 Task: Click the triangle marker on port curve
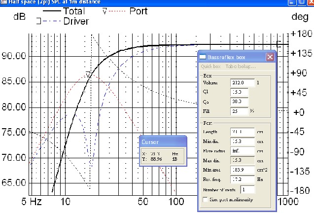[x=88, y=74]
